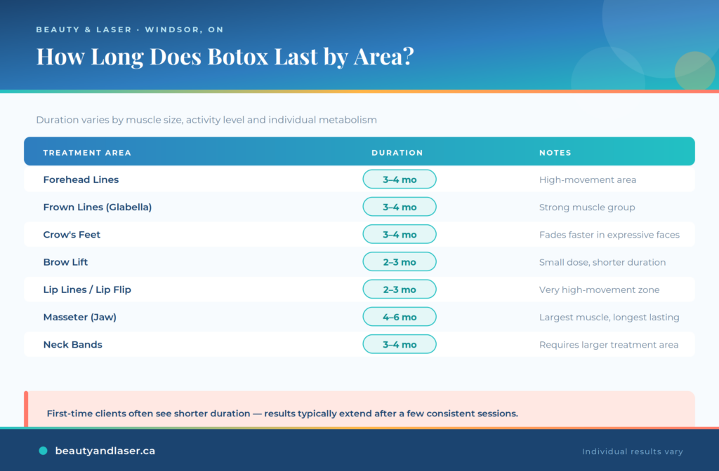Image resolution: width=719 pixels, height=471 pixels.
Task: Click the Individual results vary footer text
Action: pos(633,452)
